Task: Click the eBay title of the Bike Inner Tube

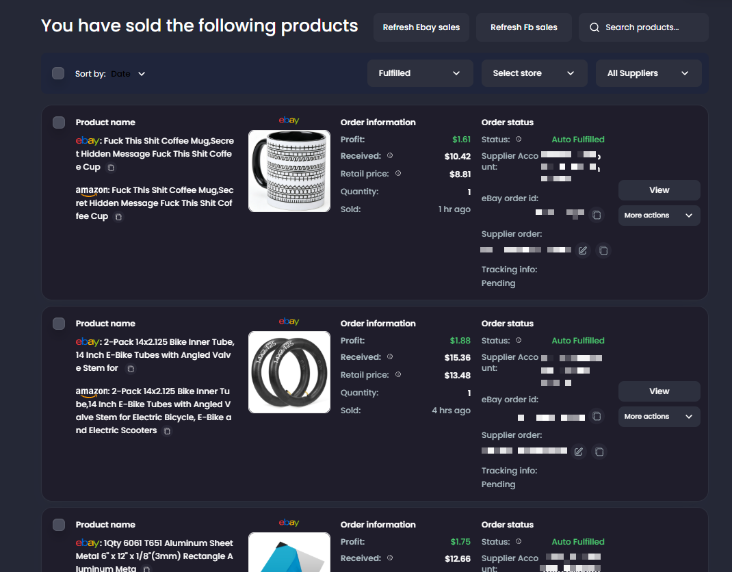Action: pyautogui.click(x=155, y=355)
